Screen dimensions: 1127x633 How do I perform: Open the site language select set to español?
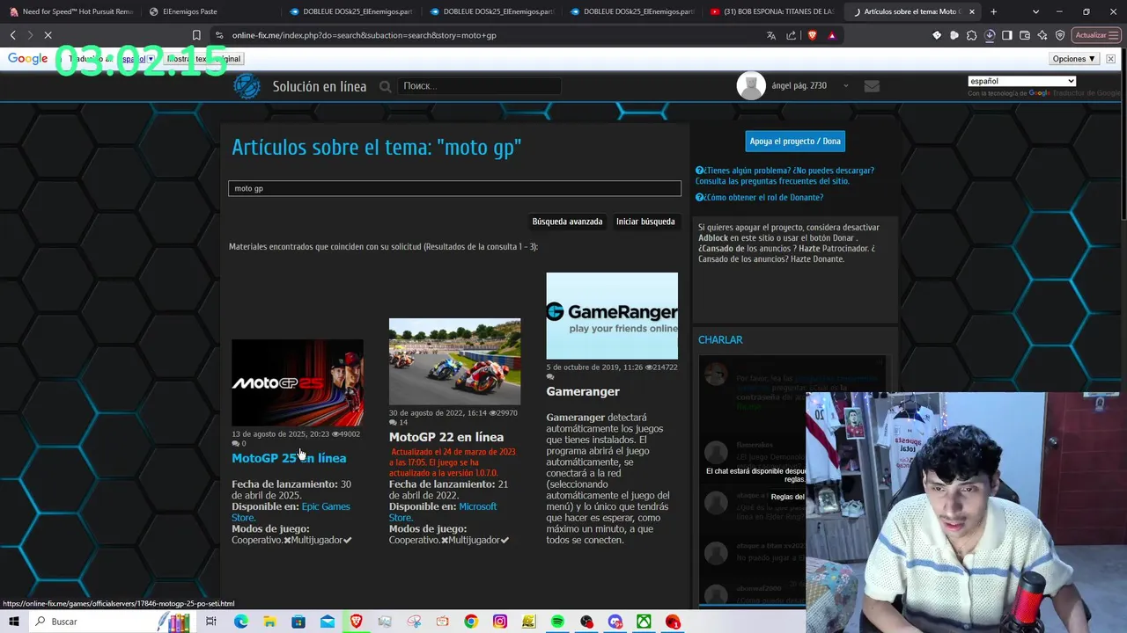pyautogui.click(x=1021, y=81)
